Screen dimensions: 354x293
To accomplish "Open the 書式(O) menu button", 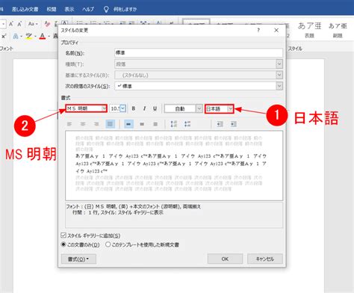I will (x=78, y=259).
